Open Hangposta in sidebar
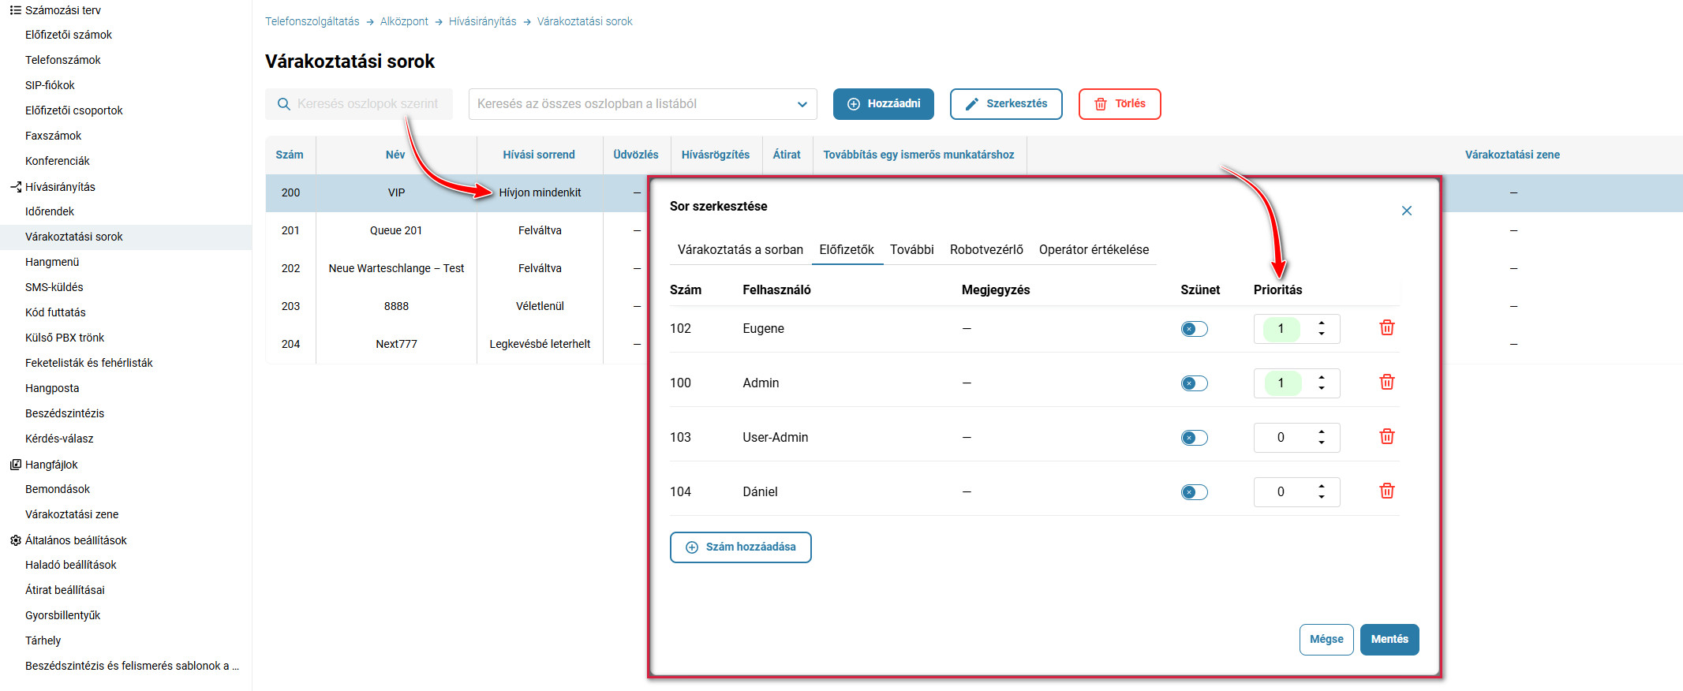 coord(52,388)
